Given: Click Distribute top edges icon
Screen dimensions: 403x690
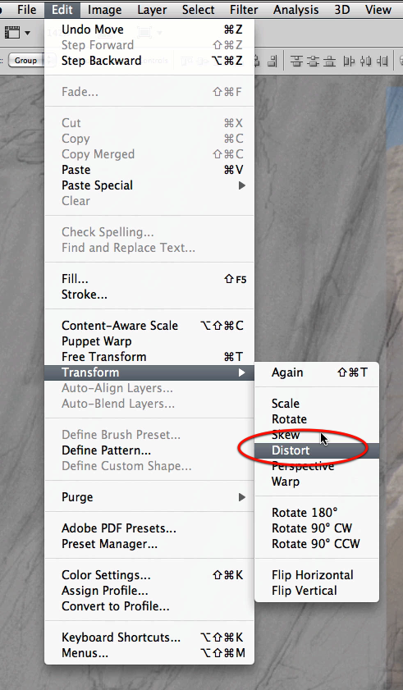Looking at the screenshot, I should click(297, 60).
